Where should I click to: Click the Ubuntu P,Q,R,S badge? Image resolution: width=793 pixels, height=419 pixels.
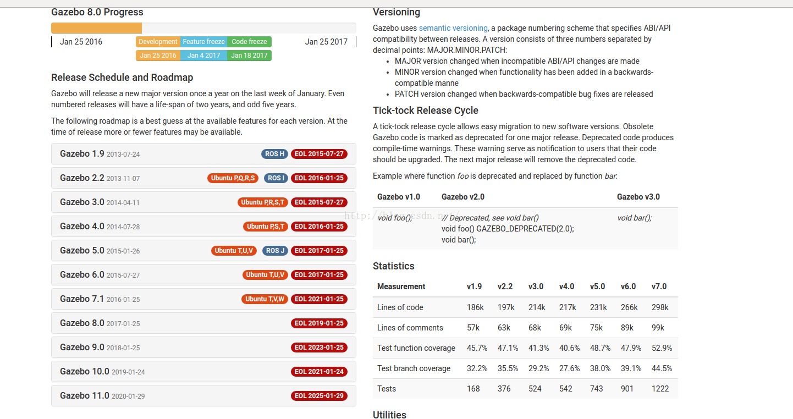(x=233, y=178)
